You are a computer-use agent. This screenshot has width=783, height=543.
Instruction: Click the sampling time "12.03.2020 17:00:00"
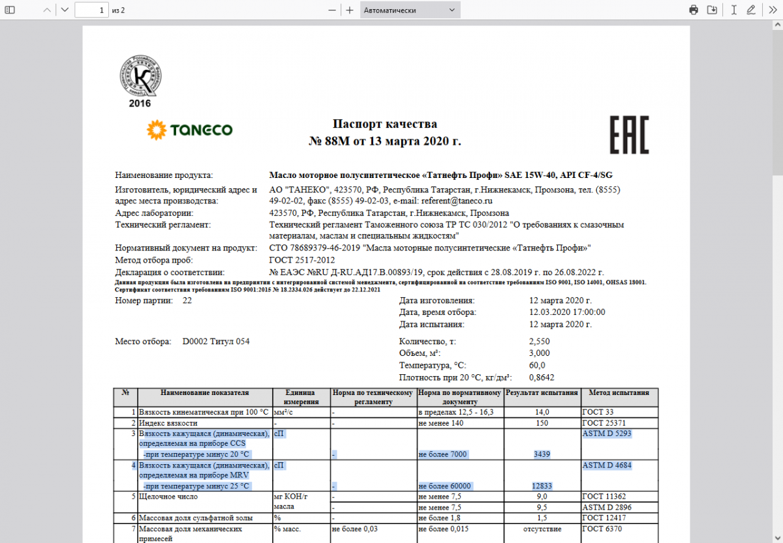(x=567, y=312)
